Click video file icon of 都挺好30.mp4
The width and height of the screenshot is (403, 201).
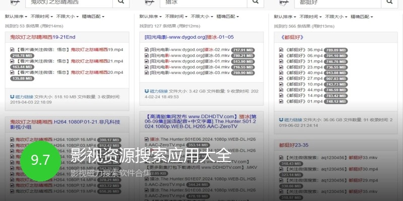tap(281, 169)
